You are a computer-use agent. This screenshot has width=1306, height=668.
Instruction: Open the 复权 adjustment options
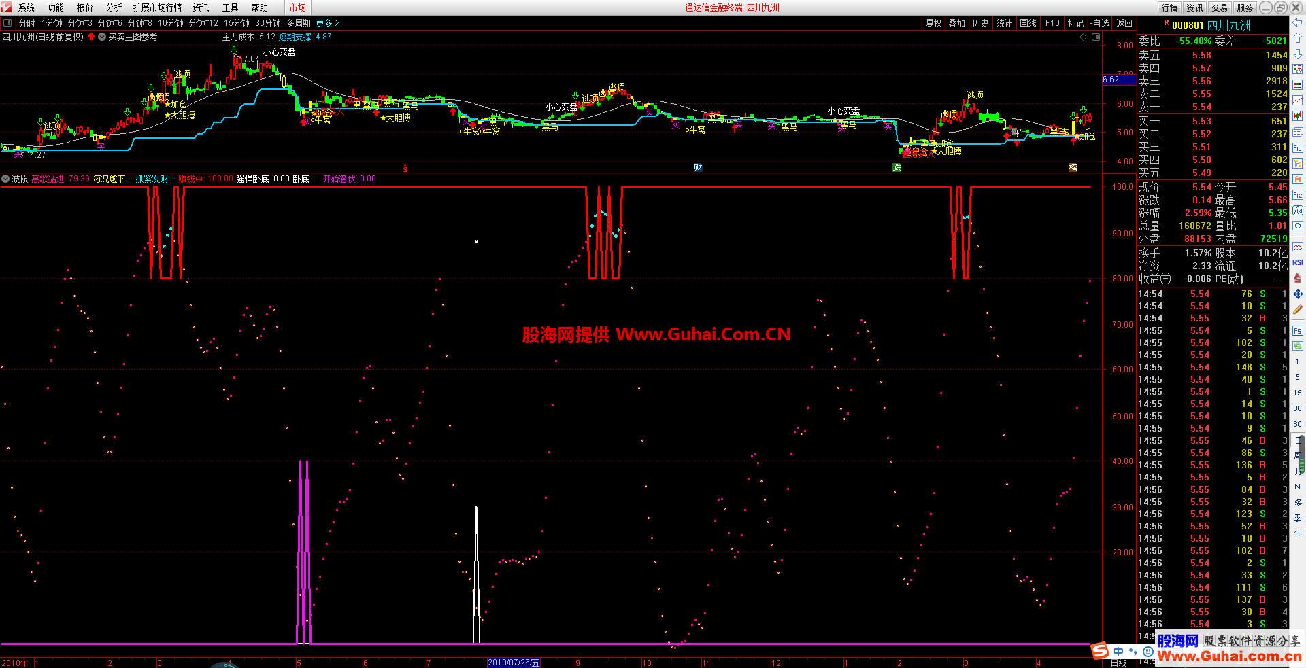pos(933,23)
